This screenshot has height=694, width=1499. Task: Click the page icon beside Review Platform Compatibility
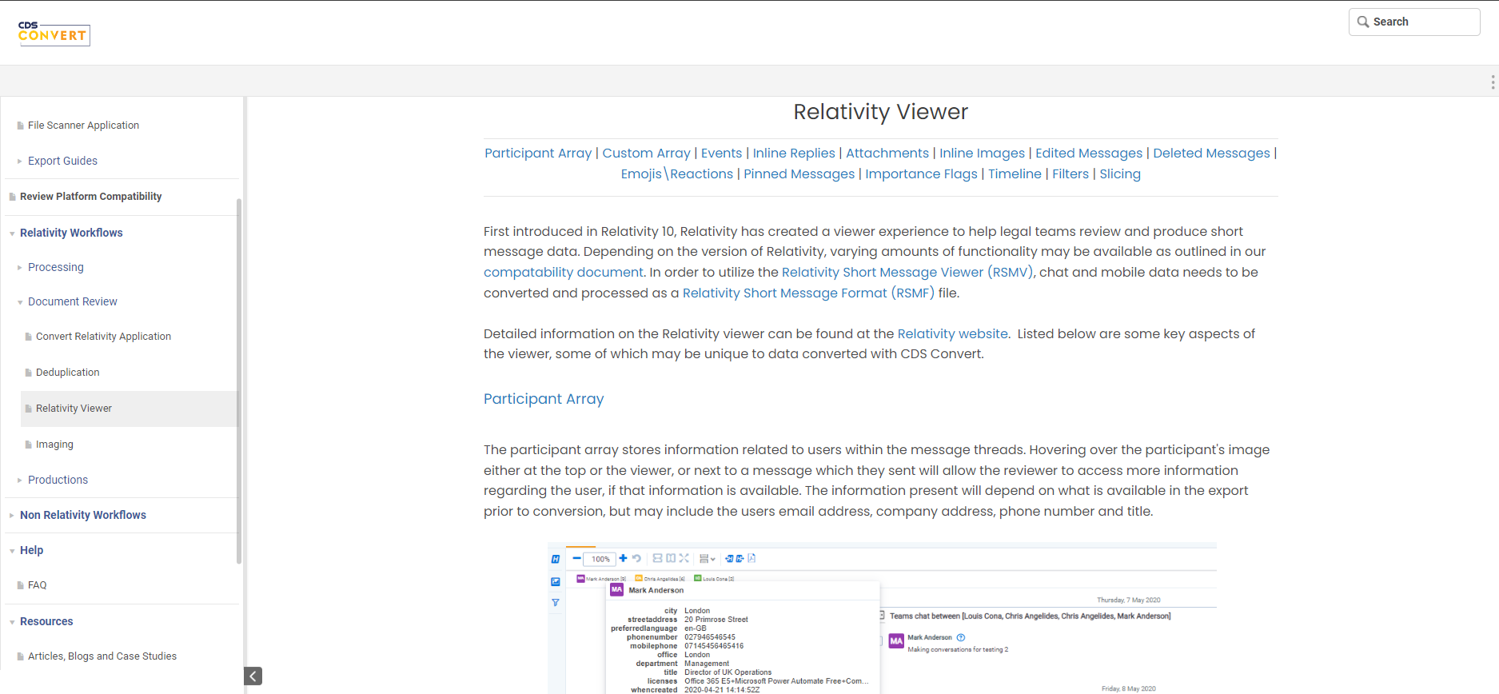tap(12, 197)
